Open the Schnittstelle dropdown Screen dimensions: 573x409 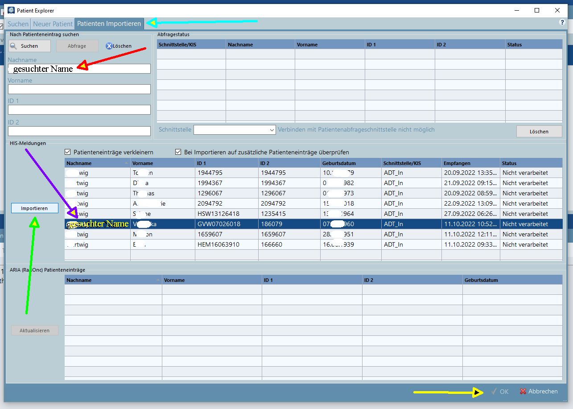(x=235, y=130)
